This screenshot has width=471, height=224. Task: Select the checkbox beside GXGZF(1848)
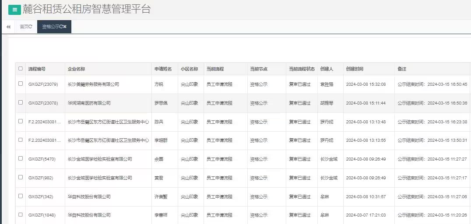[21, 215]
